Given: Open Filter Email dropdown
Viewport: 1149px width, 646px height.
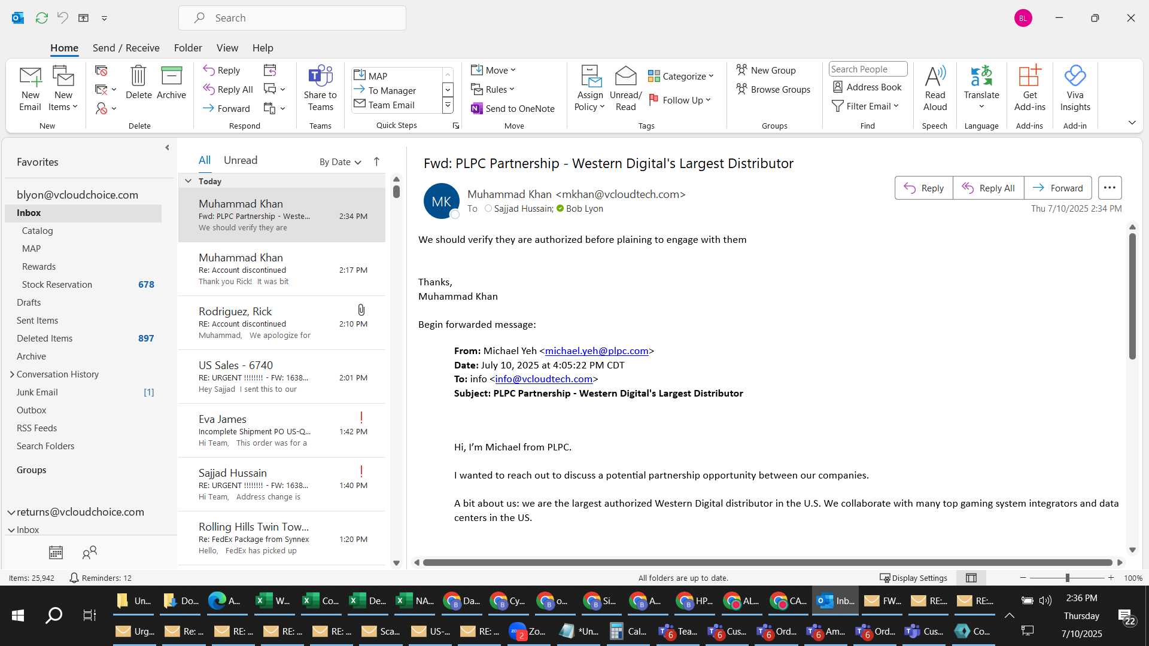Looking at the screenshot, I should coord(865,106).
